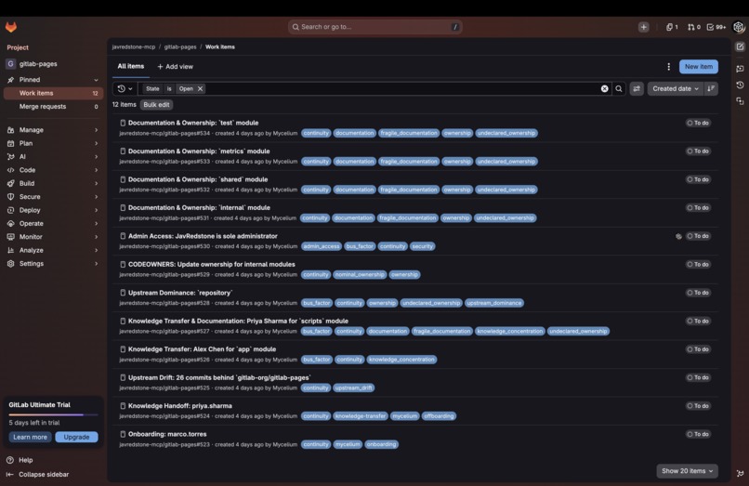Click To do status of 'metrics' module item
This screenshot has height=486, width=749.
698,151
